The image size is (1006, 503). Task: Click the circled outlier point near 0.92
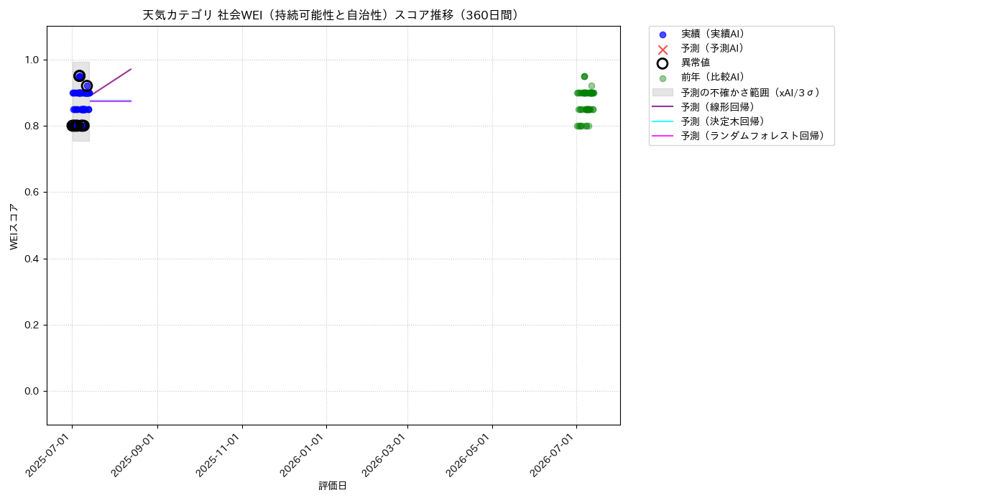click(x=87, y=86)
